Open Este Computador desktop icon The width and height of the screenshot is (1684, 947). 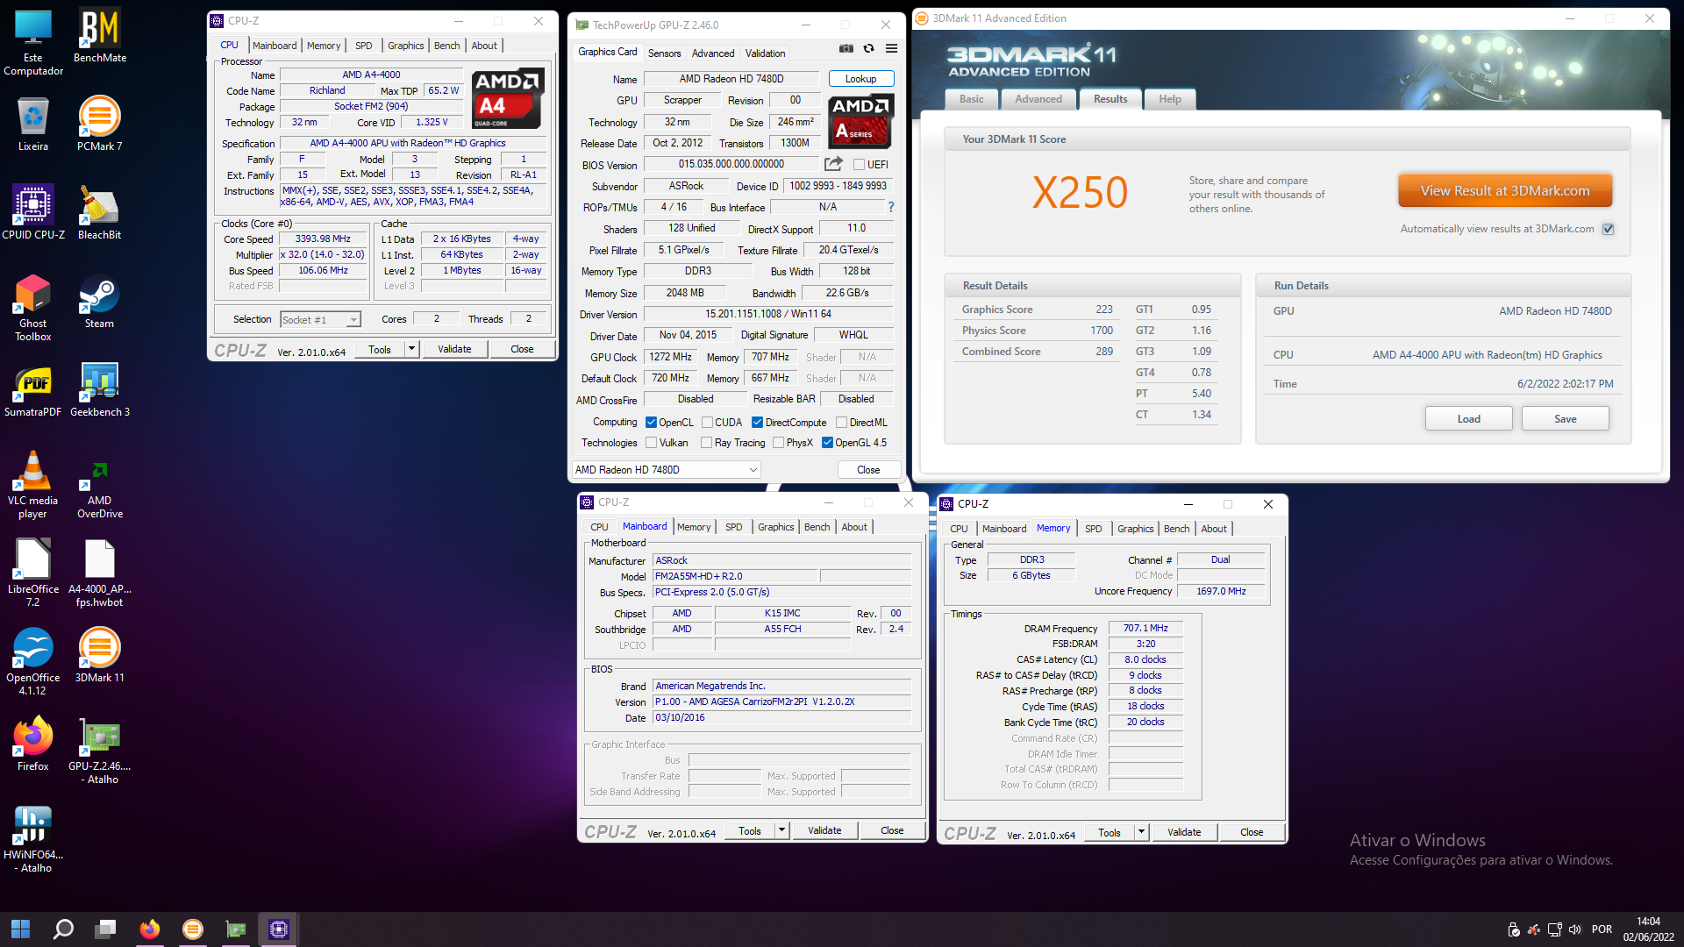33,42
